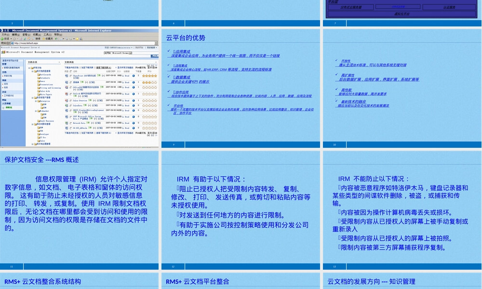Click the 云平台的优势 slide title
The height and width of the screenshot is (289, 482).
pyautogui.click(x=186, y=38)
